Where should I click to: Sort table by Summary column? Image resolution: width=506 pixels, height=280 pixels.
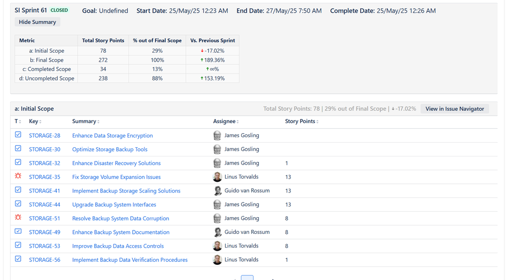click(86, 122)
